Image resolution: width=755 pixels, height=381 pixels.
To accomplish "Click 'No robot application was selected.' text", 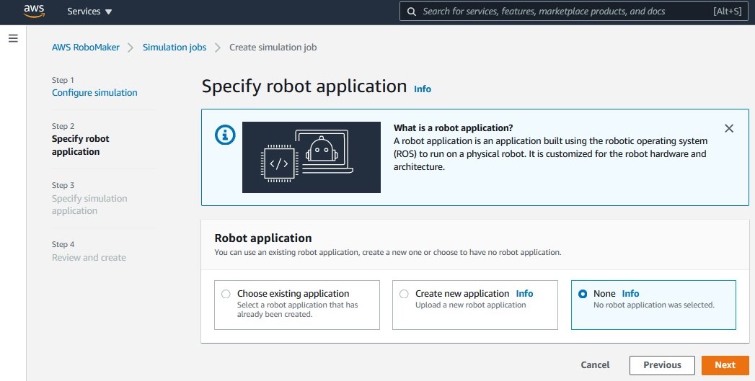I will (x=654, y=305).
